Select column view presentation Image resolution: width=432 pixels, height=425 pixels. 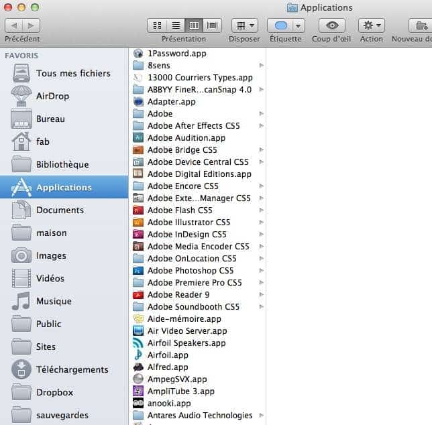[194, 25]
